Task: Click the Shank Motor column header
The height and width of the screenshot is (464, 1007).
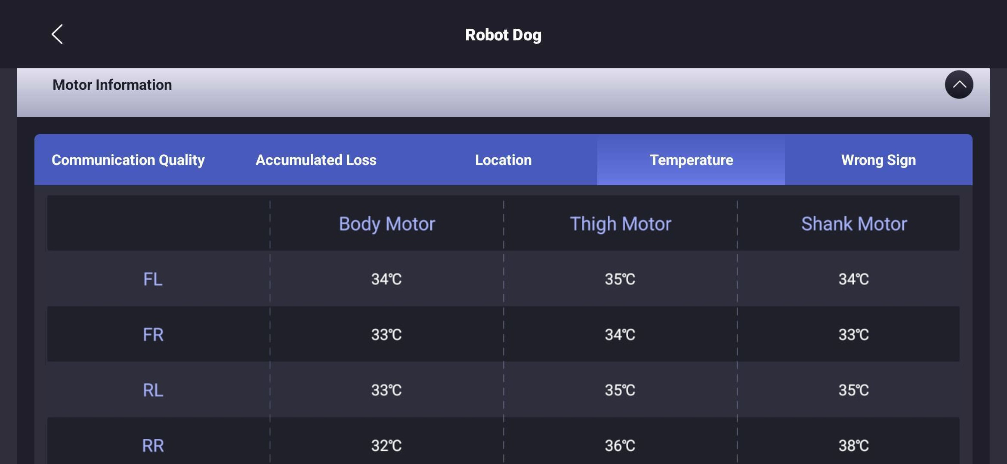Action: [854, 224]
